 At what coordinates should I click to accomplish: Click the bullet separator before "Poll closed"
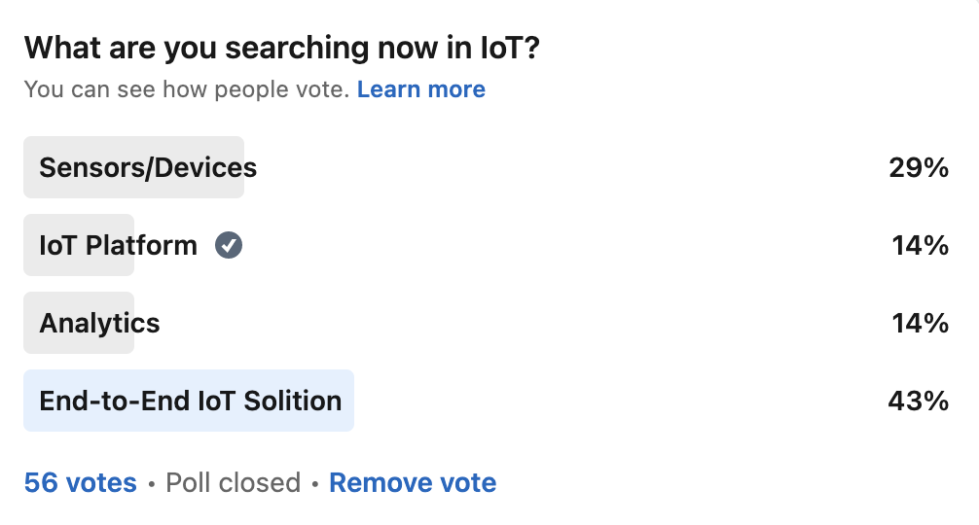(151, 483)
